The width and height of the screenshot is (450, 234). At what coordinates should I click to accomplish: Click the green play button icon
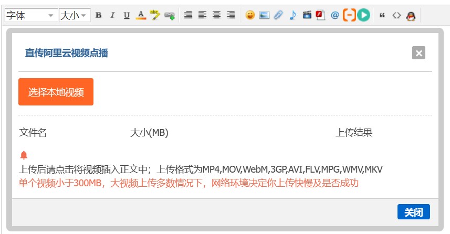(363, 15)
